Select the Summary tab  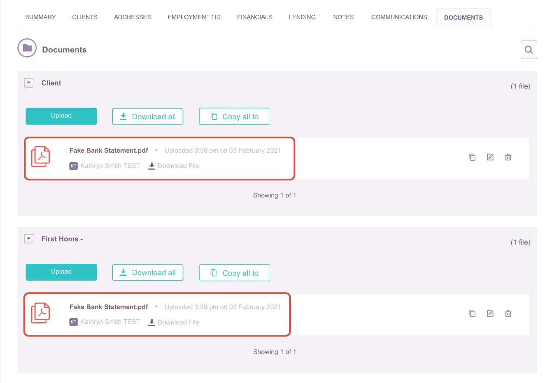click(x=40, y=17)
